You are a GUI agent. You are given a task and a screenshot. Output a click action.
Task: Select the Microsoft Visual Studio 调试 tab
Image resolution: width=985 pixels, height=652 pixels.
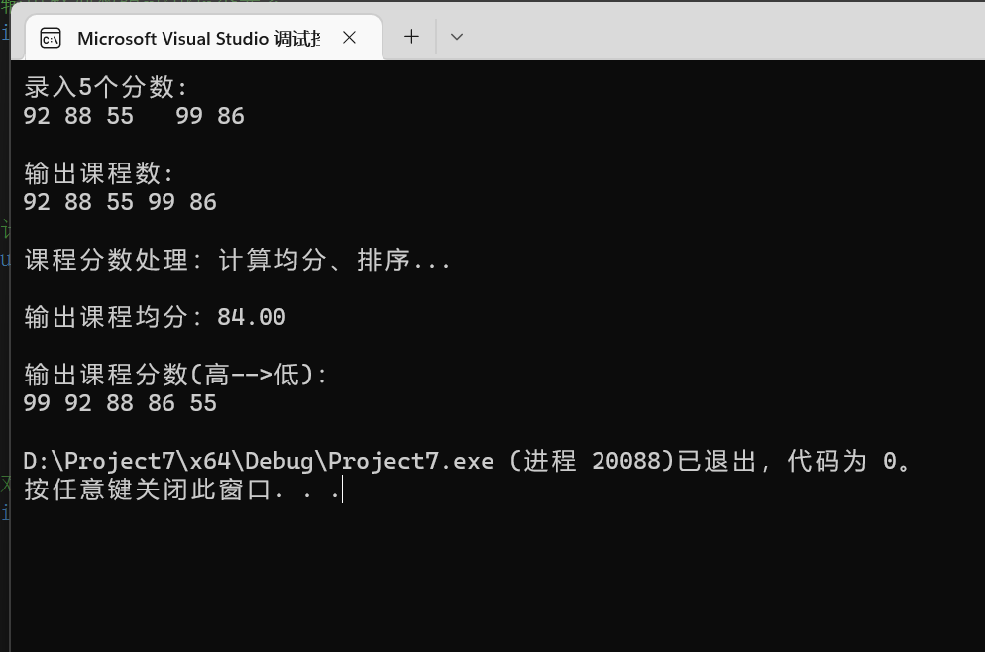coord(198,38)
